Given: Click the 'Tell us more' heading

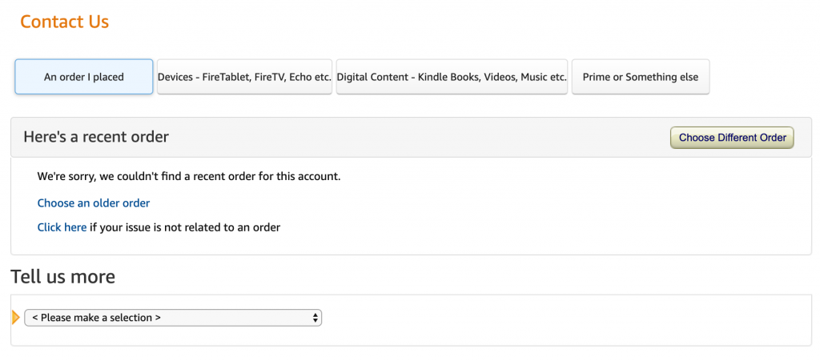Looking at the screenshot, I should (62, 276).
